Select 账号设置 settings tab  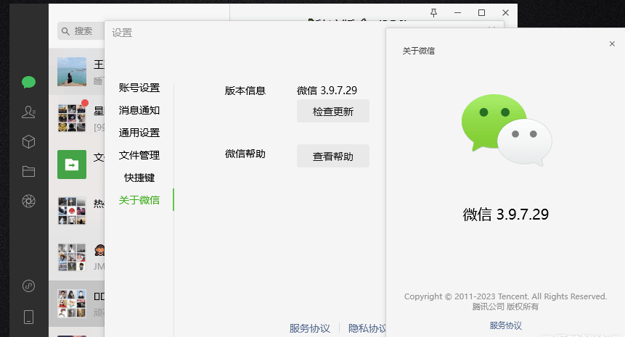[139, 88]
